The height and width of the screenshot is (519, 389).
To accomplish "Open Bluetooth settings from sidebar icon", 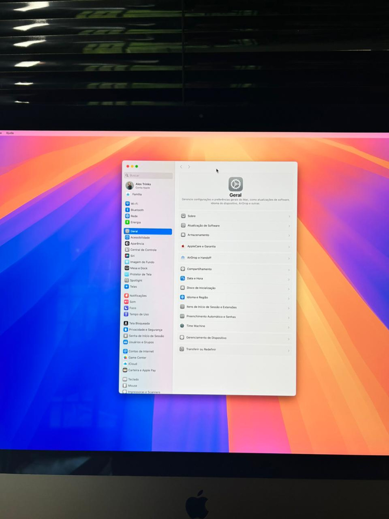I will click(x=127, y=210).
